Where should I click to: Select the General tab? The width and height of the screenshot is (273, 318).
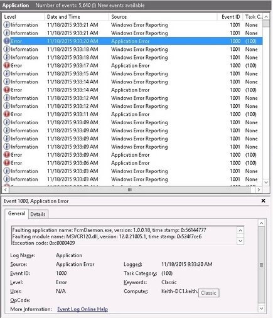(16, 214)
